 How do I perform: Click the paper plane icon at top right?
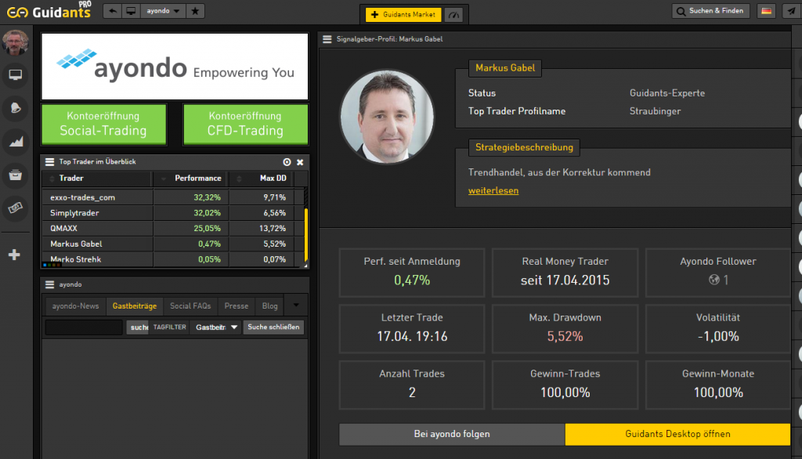(x=789, y=11)
